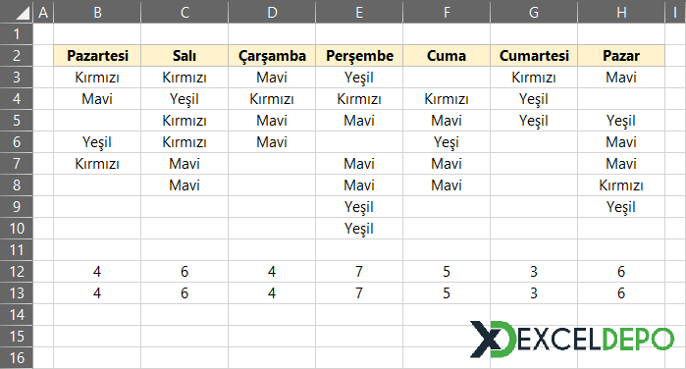The width and height of the screenshot is (686, 369).
Task: Select column B header
Action: click(x=97, y=12)
